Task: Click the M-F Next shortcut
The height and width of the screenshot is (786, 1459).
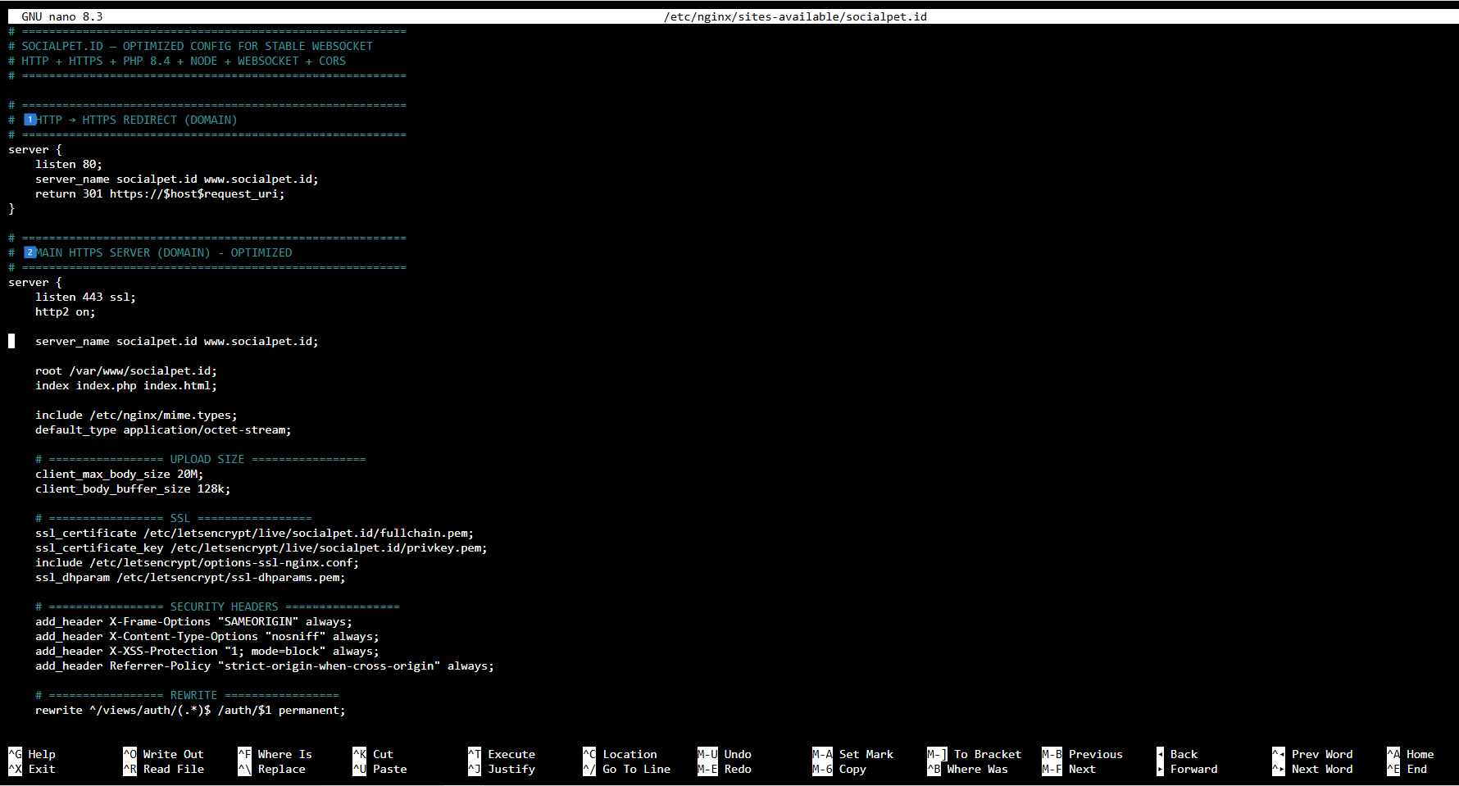Action: (1069, 769)
